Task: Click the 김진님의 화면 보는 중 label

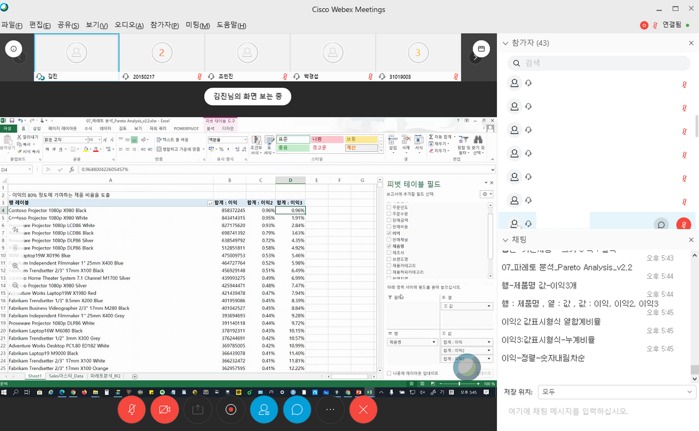Action: (x=247, y=97)
